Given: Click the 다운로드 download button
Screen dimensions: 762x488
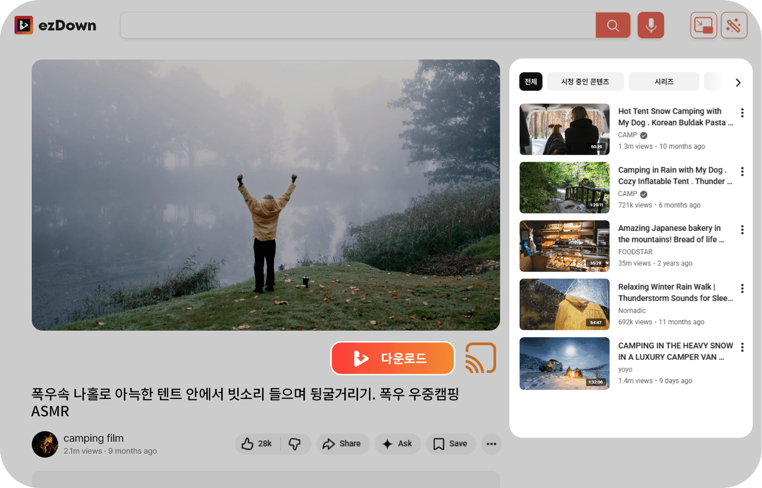Looking at the screenshot, I should coord(392,358).
